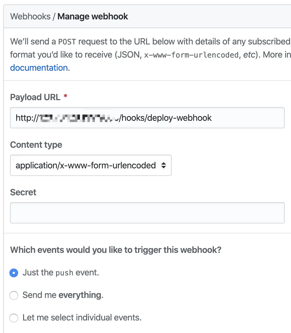
Task: Click into the Secret text field
Action: click(147, 213)
